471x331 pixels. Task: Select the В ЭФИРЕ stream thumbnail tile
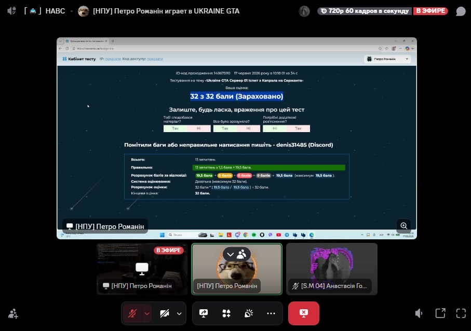(x=142, y=269)
